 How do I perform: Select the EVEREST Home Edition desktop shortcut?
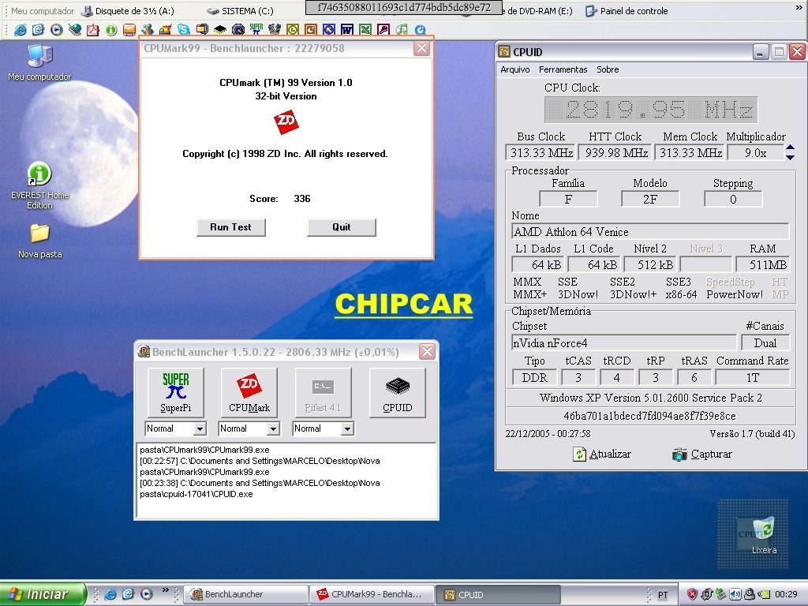39,185
